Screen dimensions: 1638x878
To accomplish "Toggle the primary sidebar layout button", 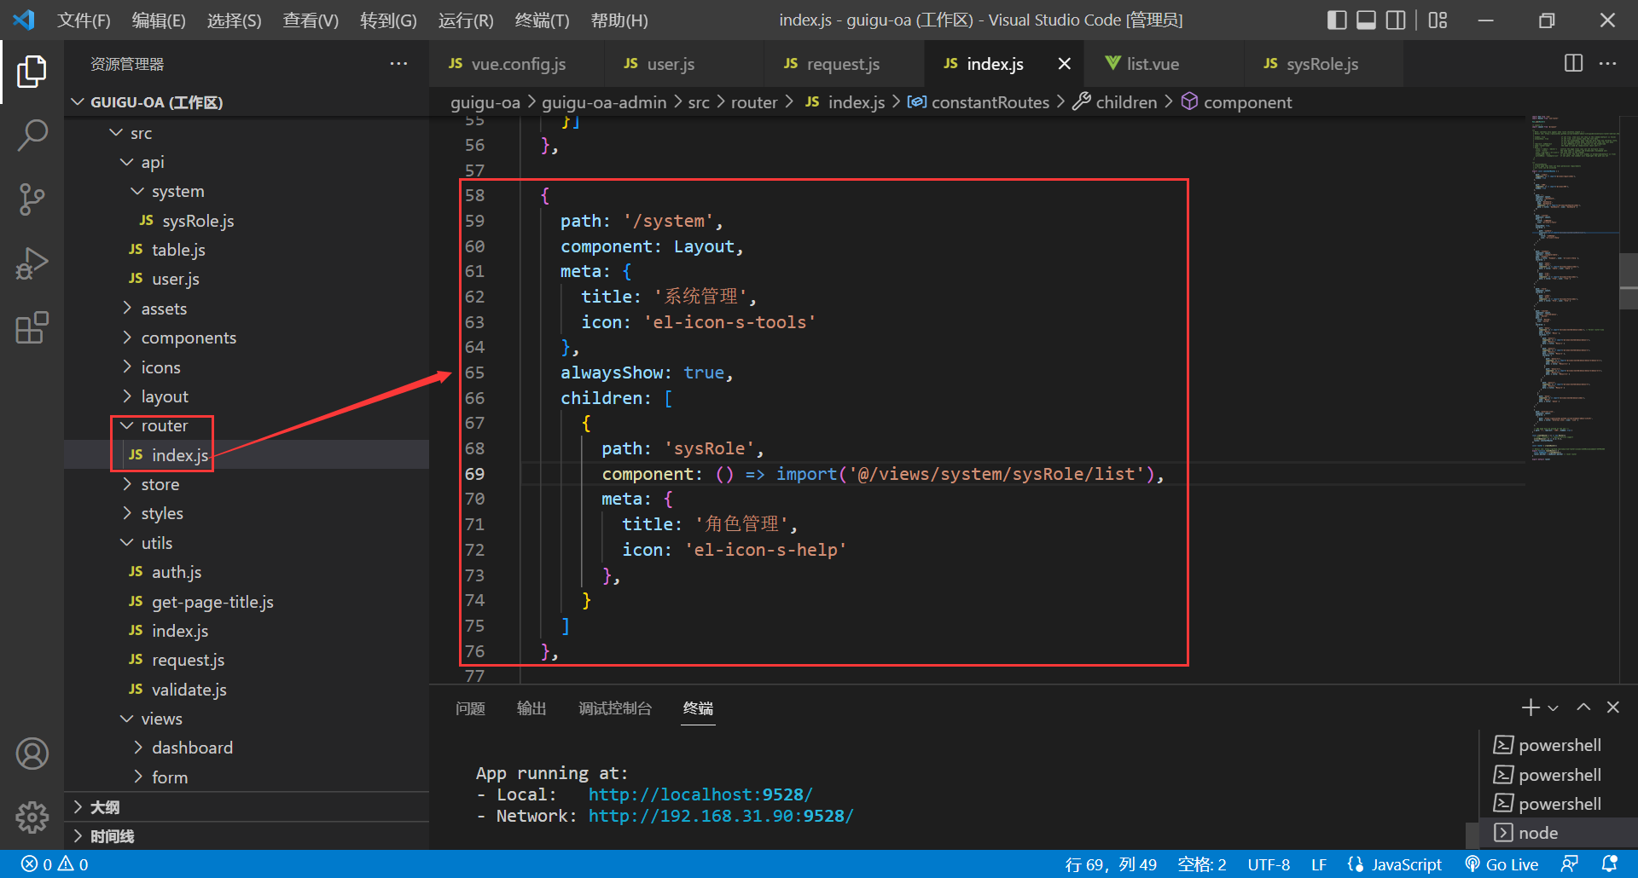I will click(1337, 20).
